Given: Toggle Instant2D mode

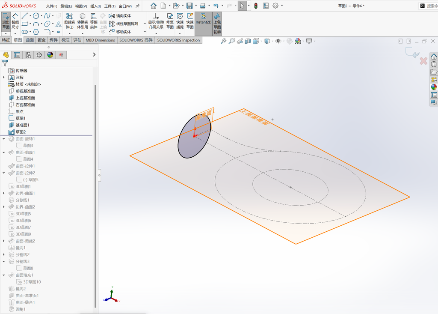Looking at the screenshot, I should pyautogui.click(x=203, y=24).
